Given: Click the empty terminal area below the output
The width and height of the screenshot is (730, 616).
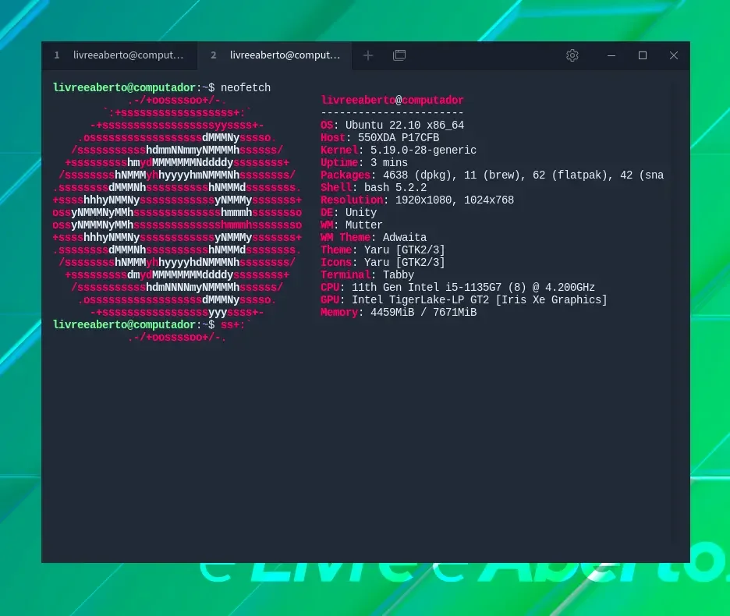Looking at the screenshot, I should [x=366, y=447].
